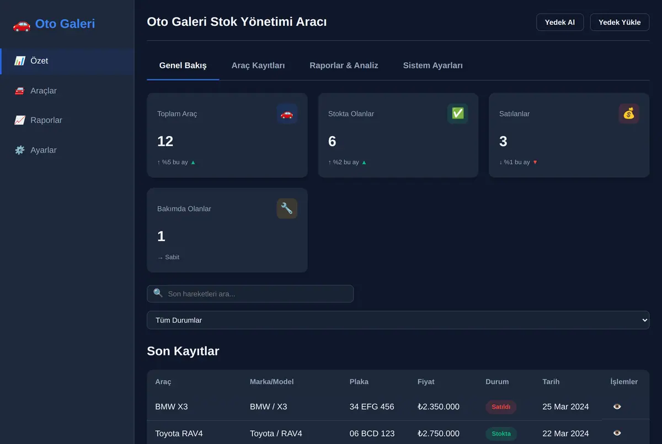Click the Fiyat column header
The width and height of the screenshot is (662, 444).
tap(426, 381)
